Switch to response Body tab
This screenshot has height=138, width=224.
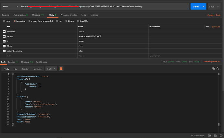pyautogui.click(x=3, y=62)
